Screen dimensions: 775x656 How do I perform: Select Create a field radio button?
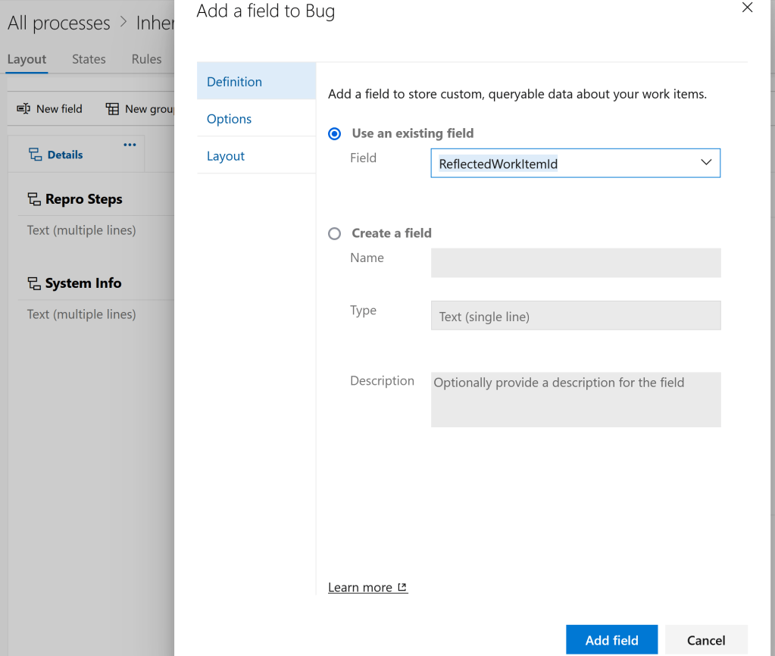click(x=335, y=234)
